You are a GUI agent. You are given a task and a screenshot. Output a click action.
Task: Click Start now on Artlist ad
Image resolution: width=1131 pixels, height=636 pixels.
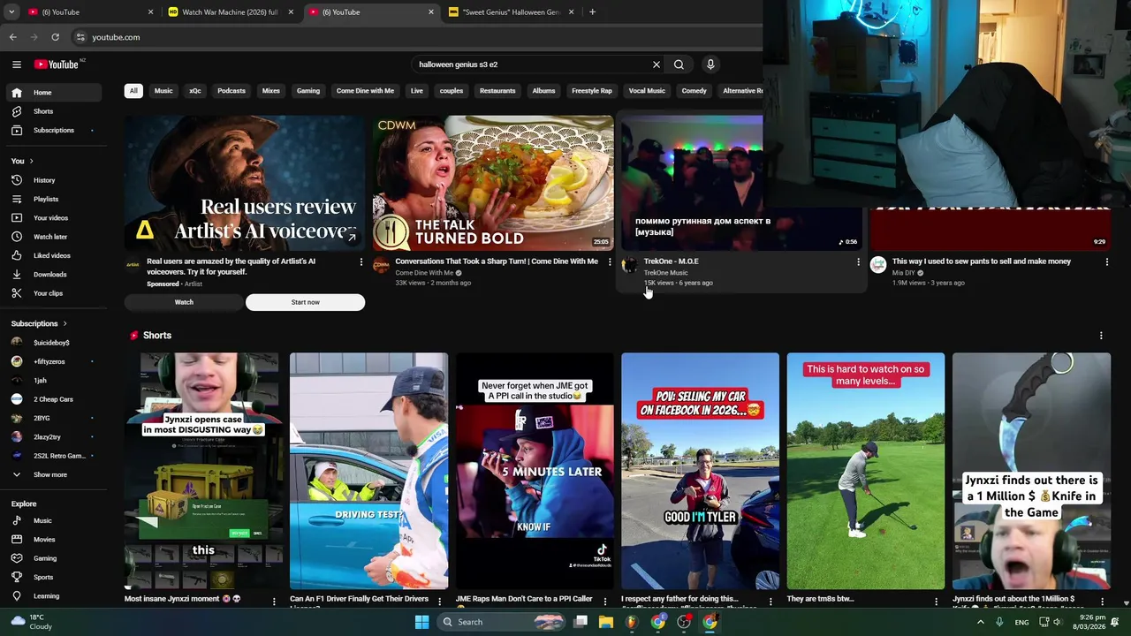point(305,302)
